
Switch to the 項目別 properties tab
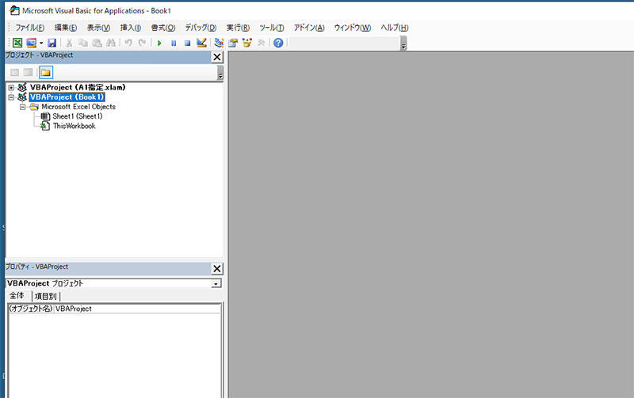45,296
